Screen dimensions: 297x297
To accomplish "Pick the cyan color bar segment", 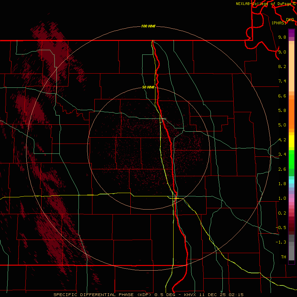I will [291, 181].
